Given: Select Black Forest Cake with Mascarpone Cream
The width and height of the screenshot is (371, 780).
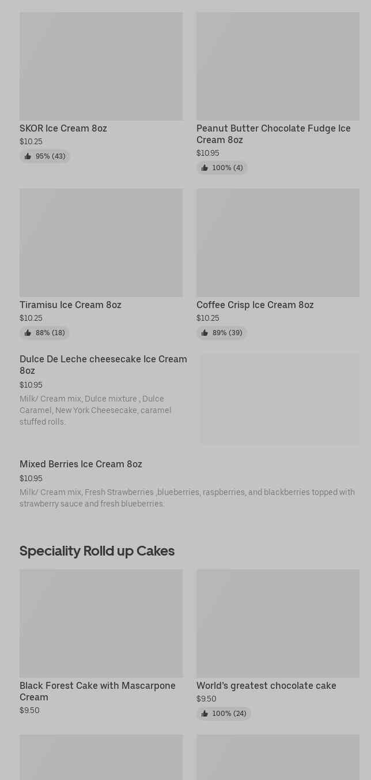Looking at the screenshot, I should click(x=97, y=691).
